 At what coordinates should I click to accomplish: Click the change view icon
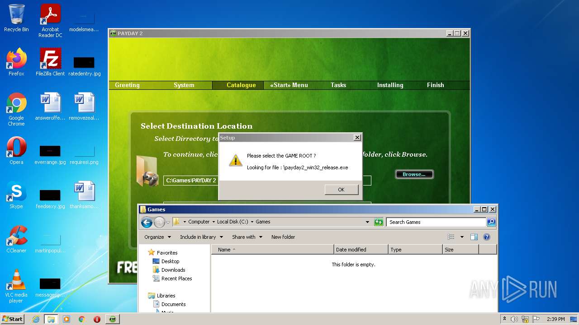(451, 237)
